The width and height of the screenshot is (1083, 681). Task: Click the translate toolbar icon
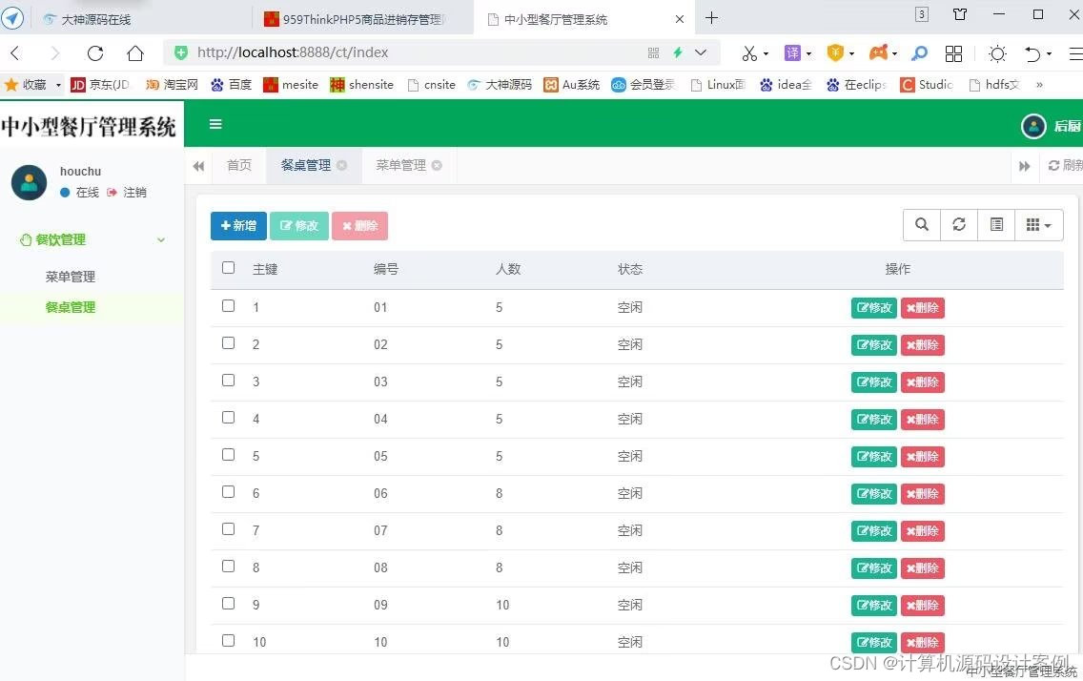tap(792, 52)
